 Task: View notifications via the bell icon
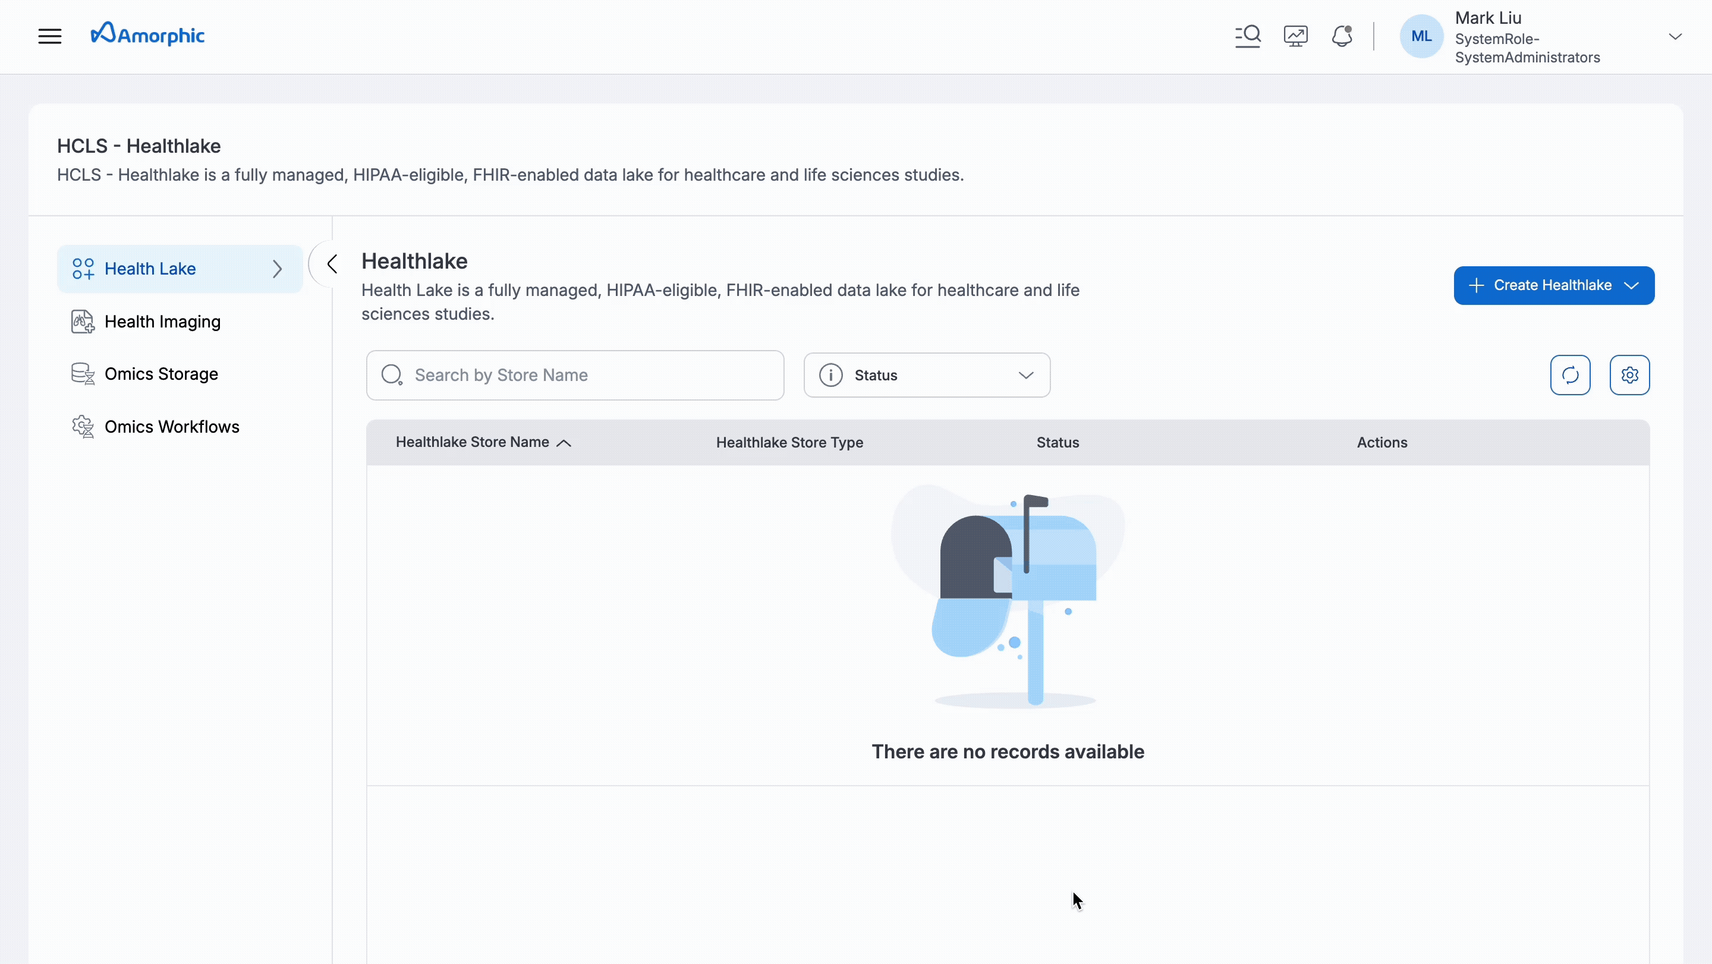[x=1342, y=36]
